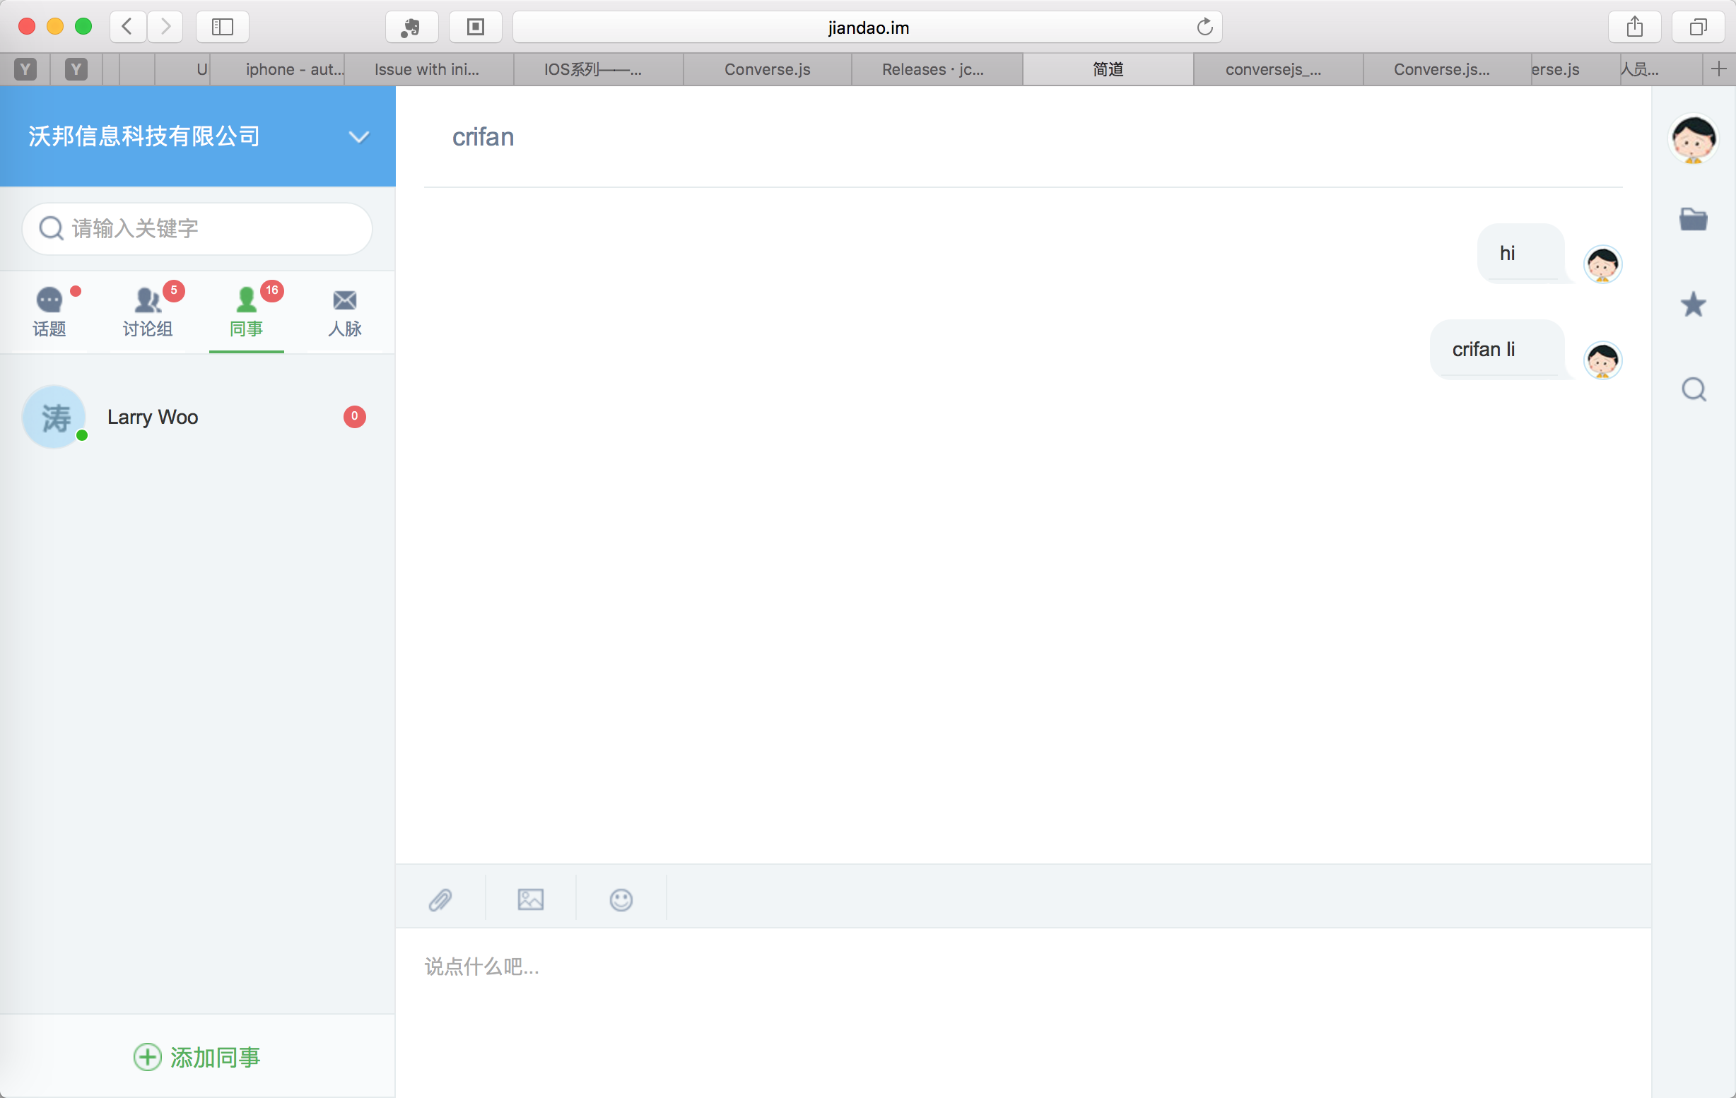Screen dimensions: 1736x1098
Task: Switch to the 话题 tab
Action: click(49, 312)
